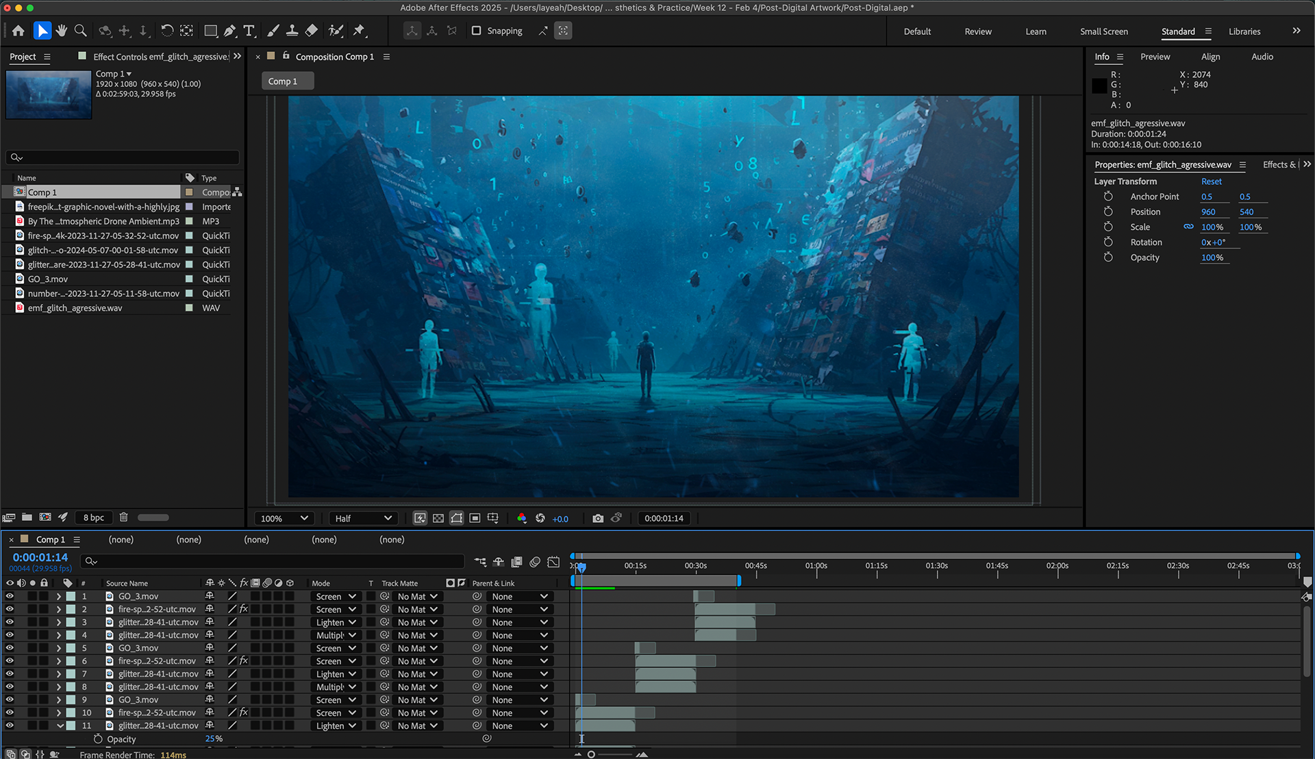Switch to the Review workspace
Viewport: 1315px width, 759px height.
coord(978,31)
